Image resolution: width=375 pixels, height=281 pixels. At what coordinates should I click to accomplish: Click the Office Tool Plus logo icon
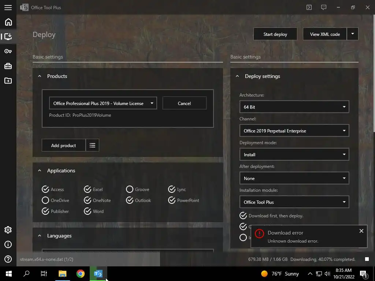point(24,7)
